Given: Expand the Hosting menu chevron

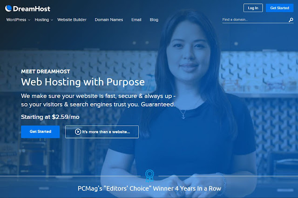Looking at the screenshot, I should pyautogui.click(x=52, y=20).
